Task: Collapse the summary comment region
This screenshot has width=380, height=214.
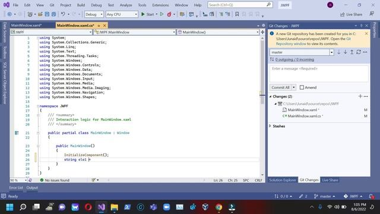Action: (x=38, y=115)
